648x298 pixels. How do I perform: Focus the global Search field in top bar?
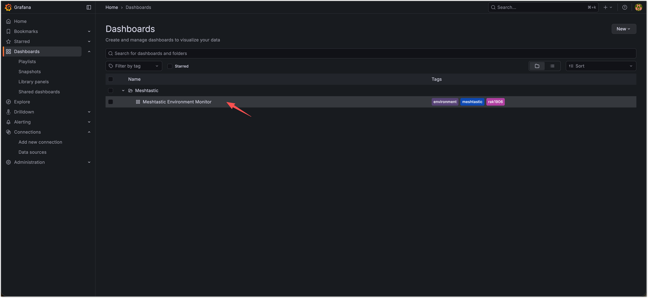click(x=543, y=7)
